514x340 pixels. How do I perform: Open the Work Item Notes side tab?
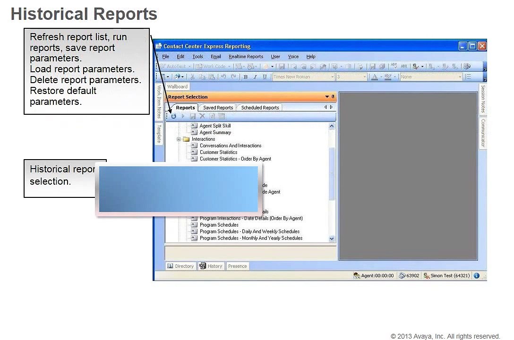(159, 102)
